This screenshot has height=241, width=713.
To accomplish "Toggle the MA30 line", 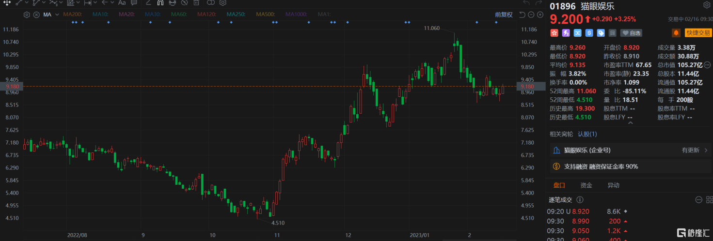I will (x=153, y=15).
